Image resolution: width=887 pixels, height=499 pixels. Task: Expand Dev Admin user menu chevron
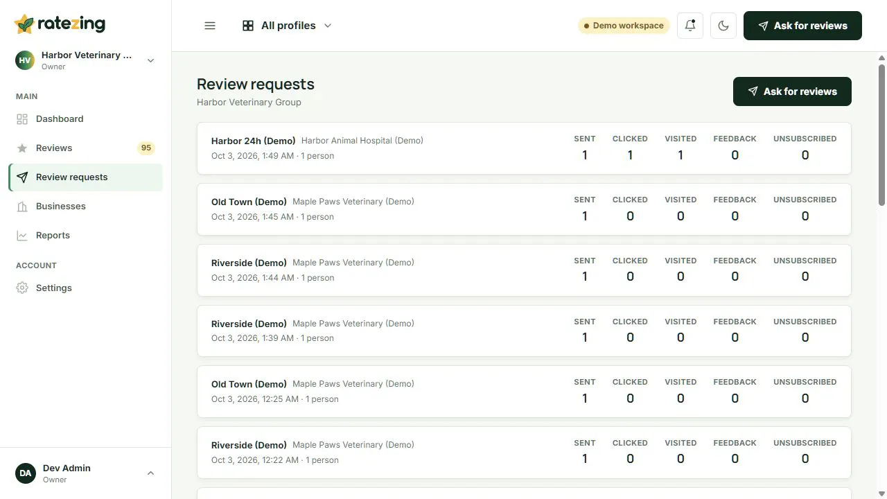[x=150, y=473]
